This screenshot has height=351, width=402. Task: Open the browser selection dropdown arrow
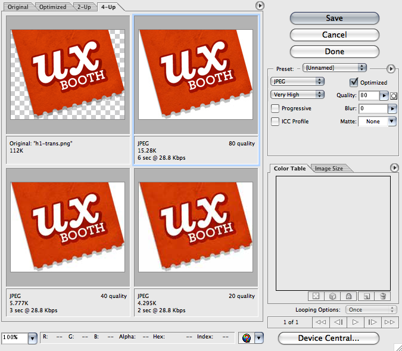[259, 338]
